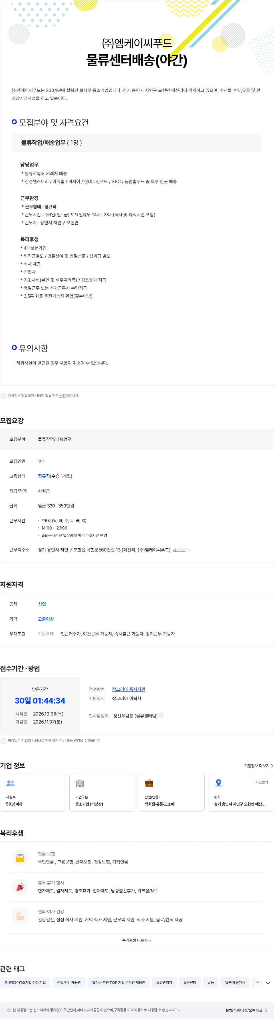Expand the copyright notice chevron at bottom

tap(179, 1010)
